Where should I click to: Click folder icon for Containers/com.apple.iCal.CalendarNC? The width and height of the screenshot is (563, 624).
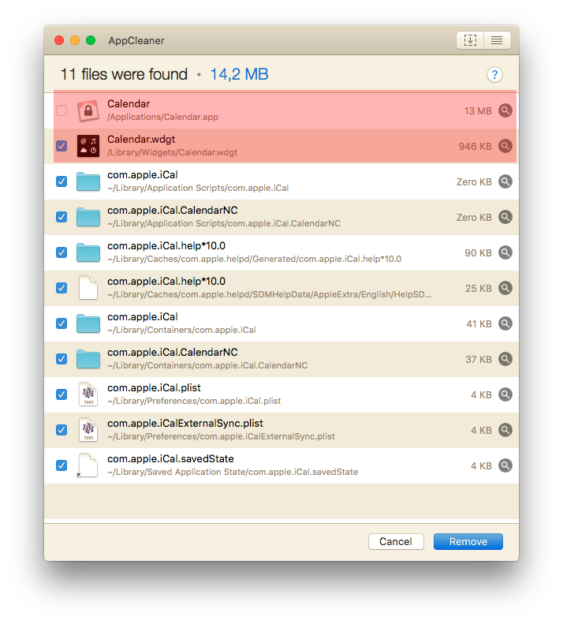tap(88, 359)
